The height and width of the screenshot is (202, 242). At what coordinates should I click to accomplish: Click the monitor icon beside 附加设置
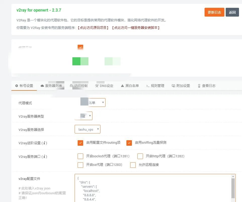pyautogui.click(x=173, y=86)
